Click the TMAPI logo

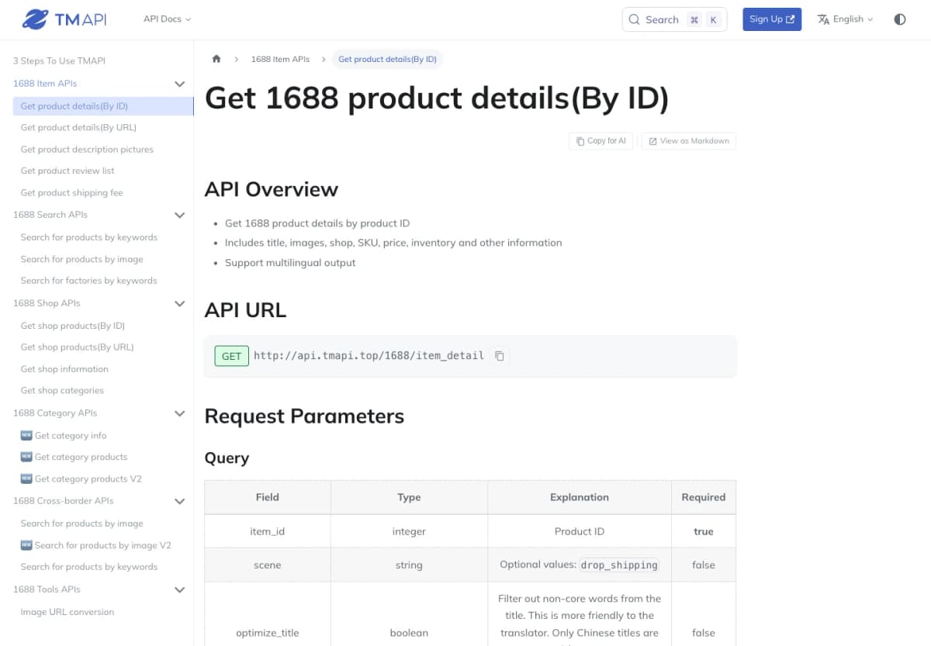tap(65, 19)
